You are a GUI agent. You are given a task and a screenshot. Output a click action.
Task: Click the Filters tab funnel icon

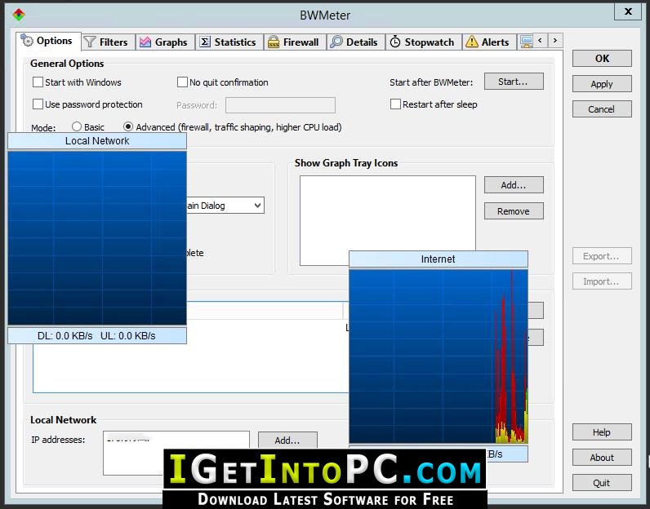click(x=90, y=42)
